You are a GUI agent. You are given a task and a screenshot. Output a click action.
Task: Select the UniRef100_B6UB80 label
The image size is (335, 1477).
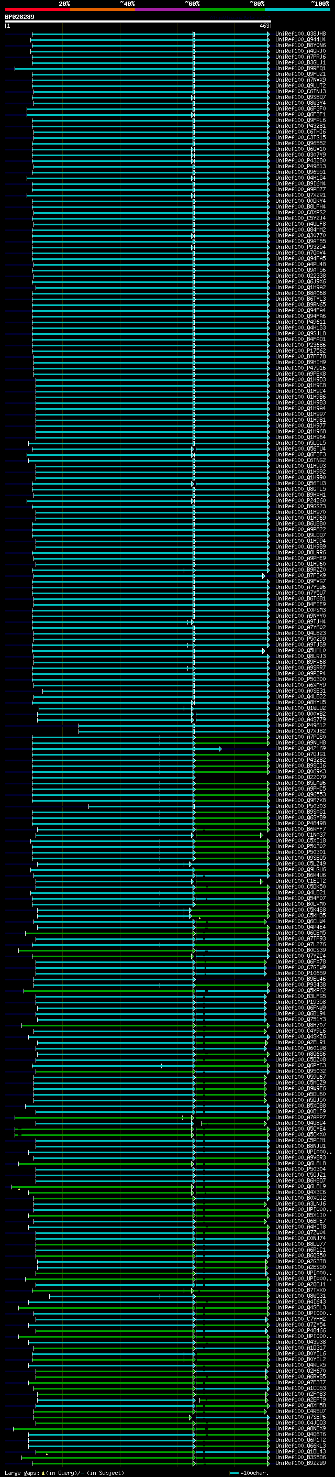300,523
